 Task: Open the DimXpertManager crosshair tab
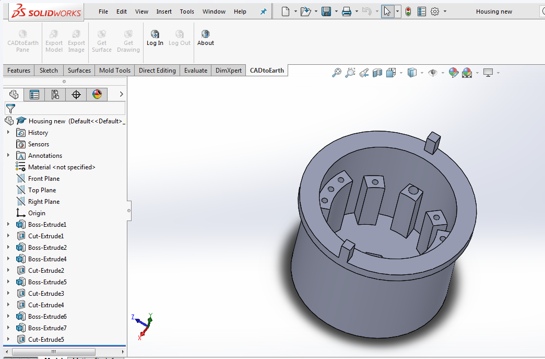76,95
